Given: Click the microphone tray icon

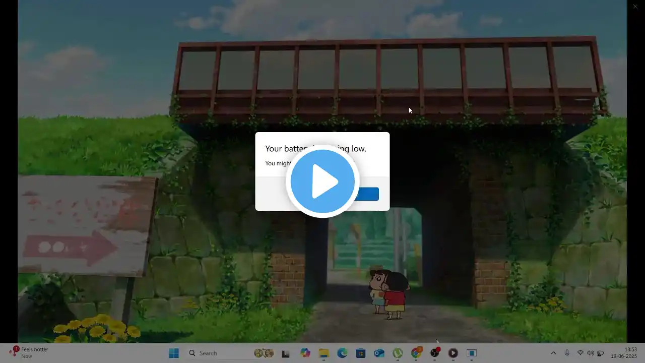Looking at the screenshot, I should point(567,353).
